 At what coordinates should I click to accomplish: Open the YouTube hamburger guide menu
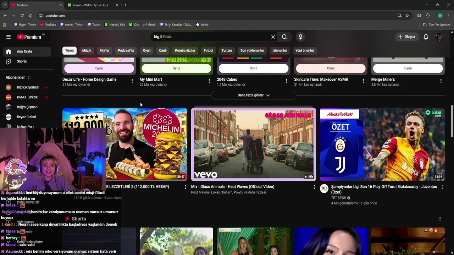click(x=9, y=37)
